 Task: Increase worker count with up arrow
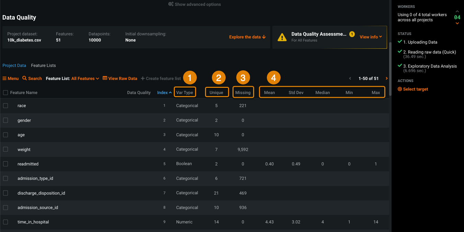457,12
